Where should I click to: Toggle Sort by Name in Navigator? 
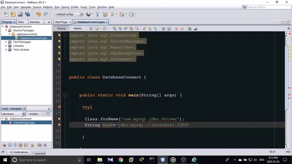(40, 145)
